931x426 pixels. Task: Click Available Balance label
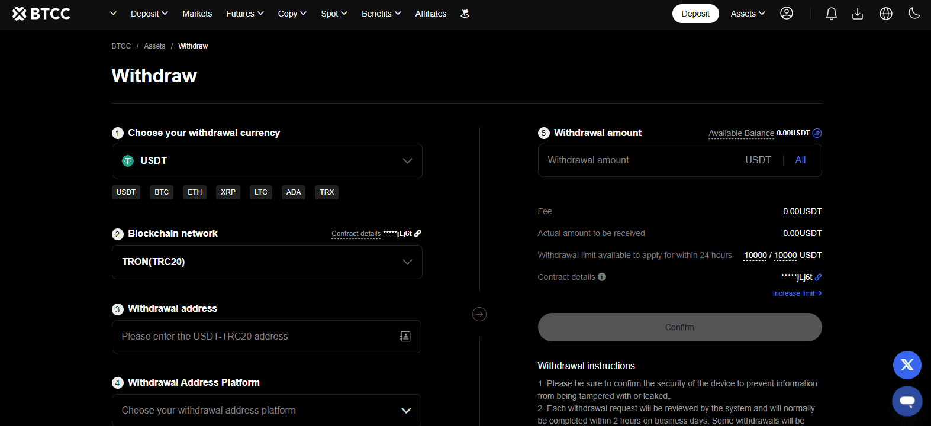click(x=741, y=133)
